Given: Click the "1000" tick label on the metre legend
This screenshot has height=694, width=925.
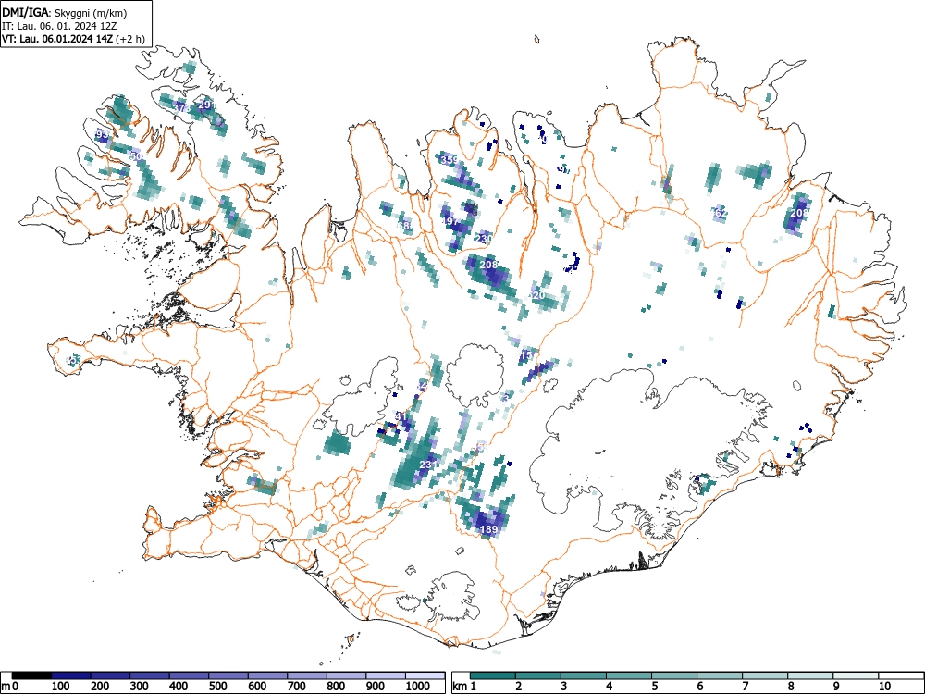Looking at the screenshot, I should point(418,687).
